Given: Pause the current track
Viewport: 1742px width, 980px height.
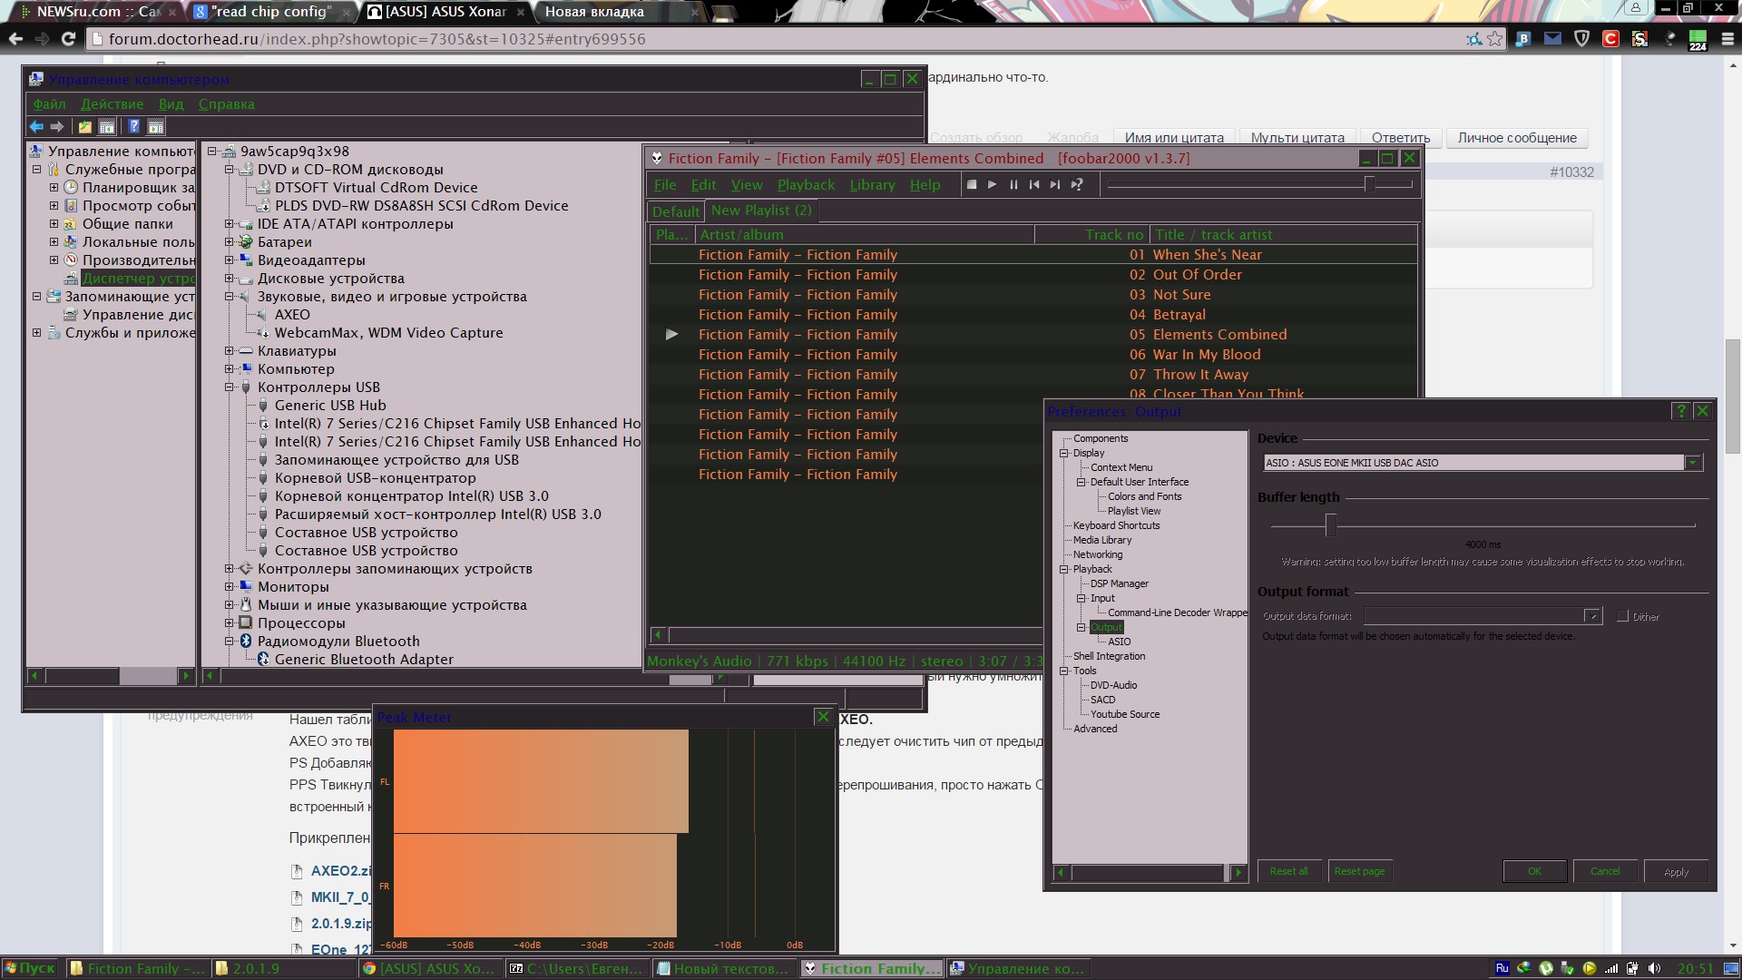Looking at the screenshot, I should pyautogui.click(x=1013, y=184).
